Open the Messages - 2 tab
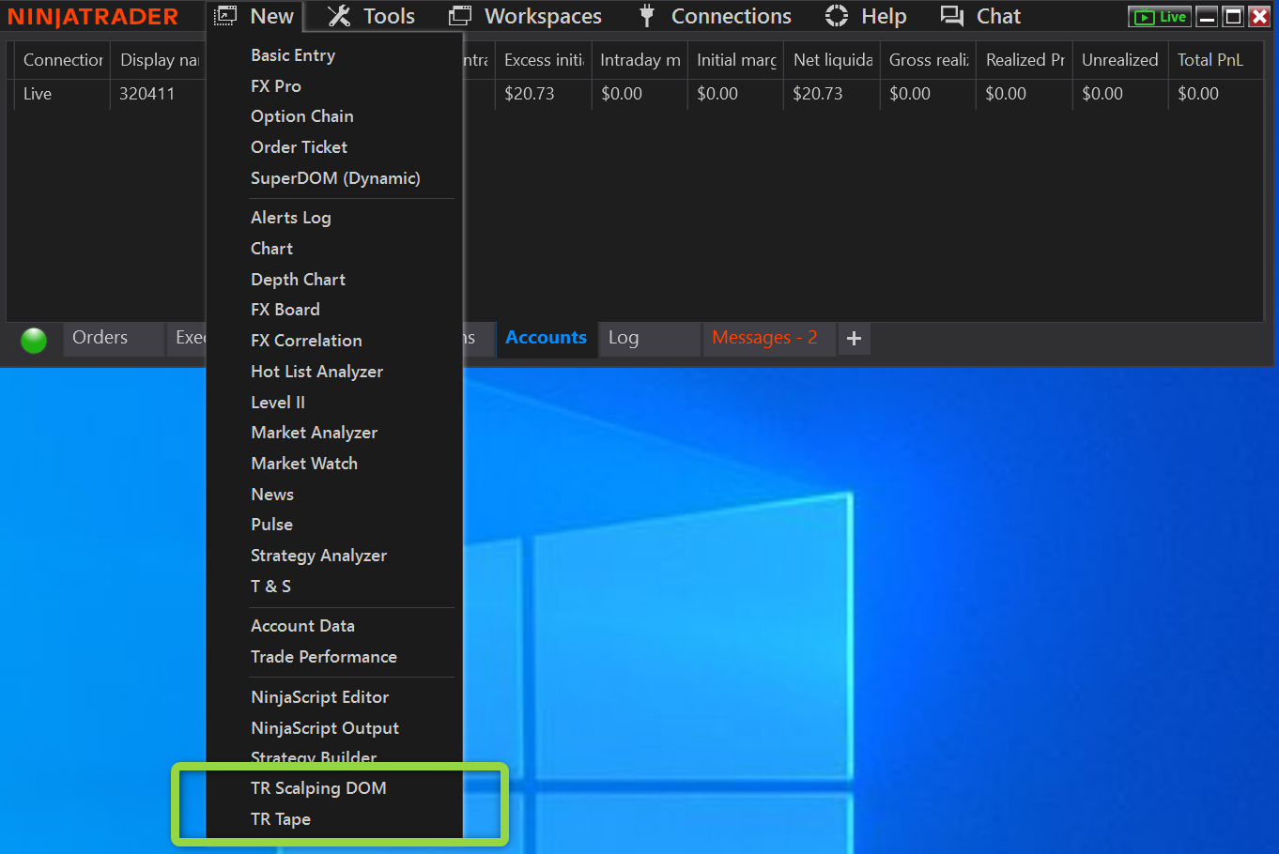1279x854 pixels. tap(764, 338)
